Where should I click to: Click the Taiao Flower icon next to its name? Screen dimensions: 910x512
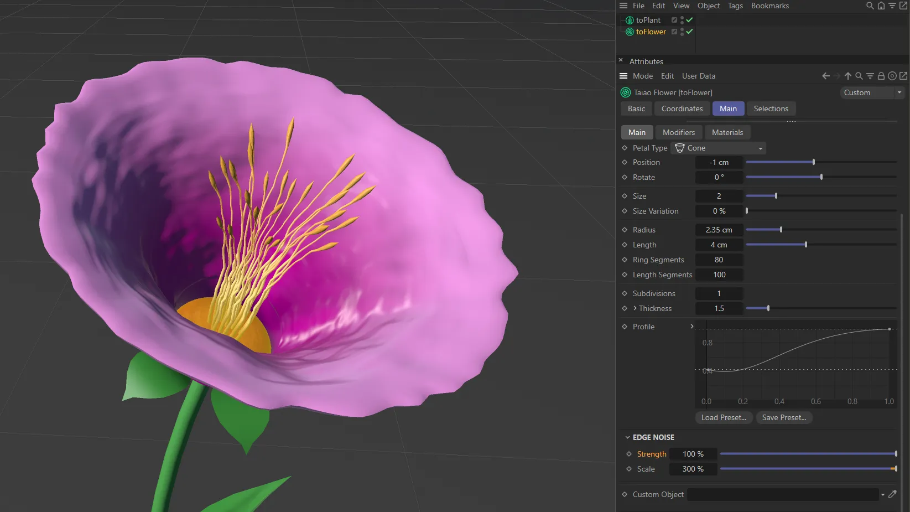[625, 92]
